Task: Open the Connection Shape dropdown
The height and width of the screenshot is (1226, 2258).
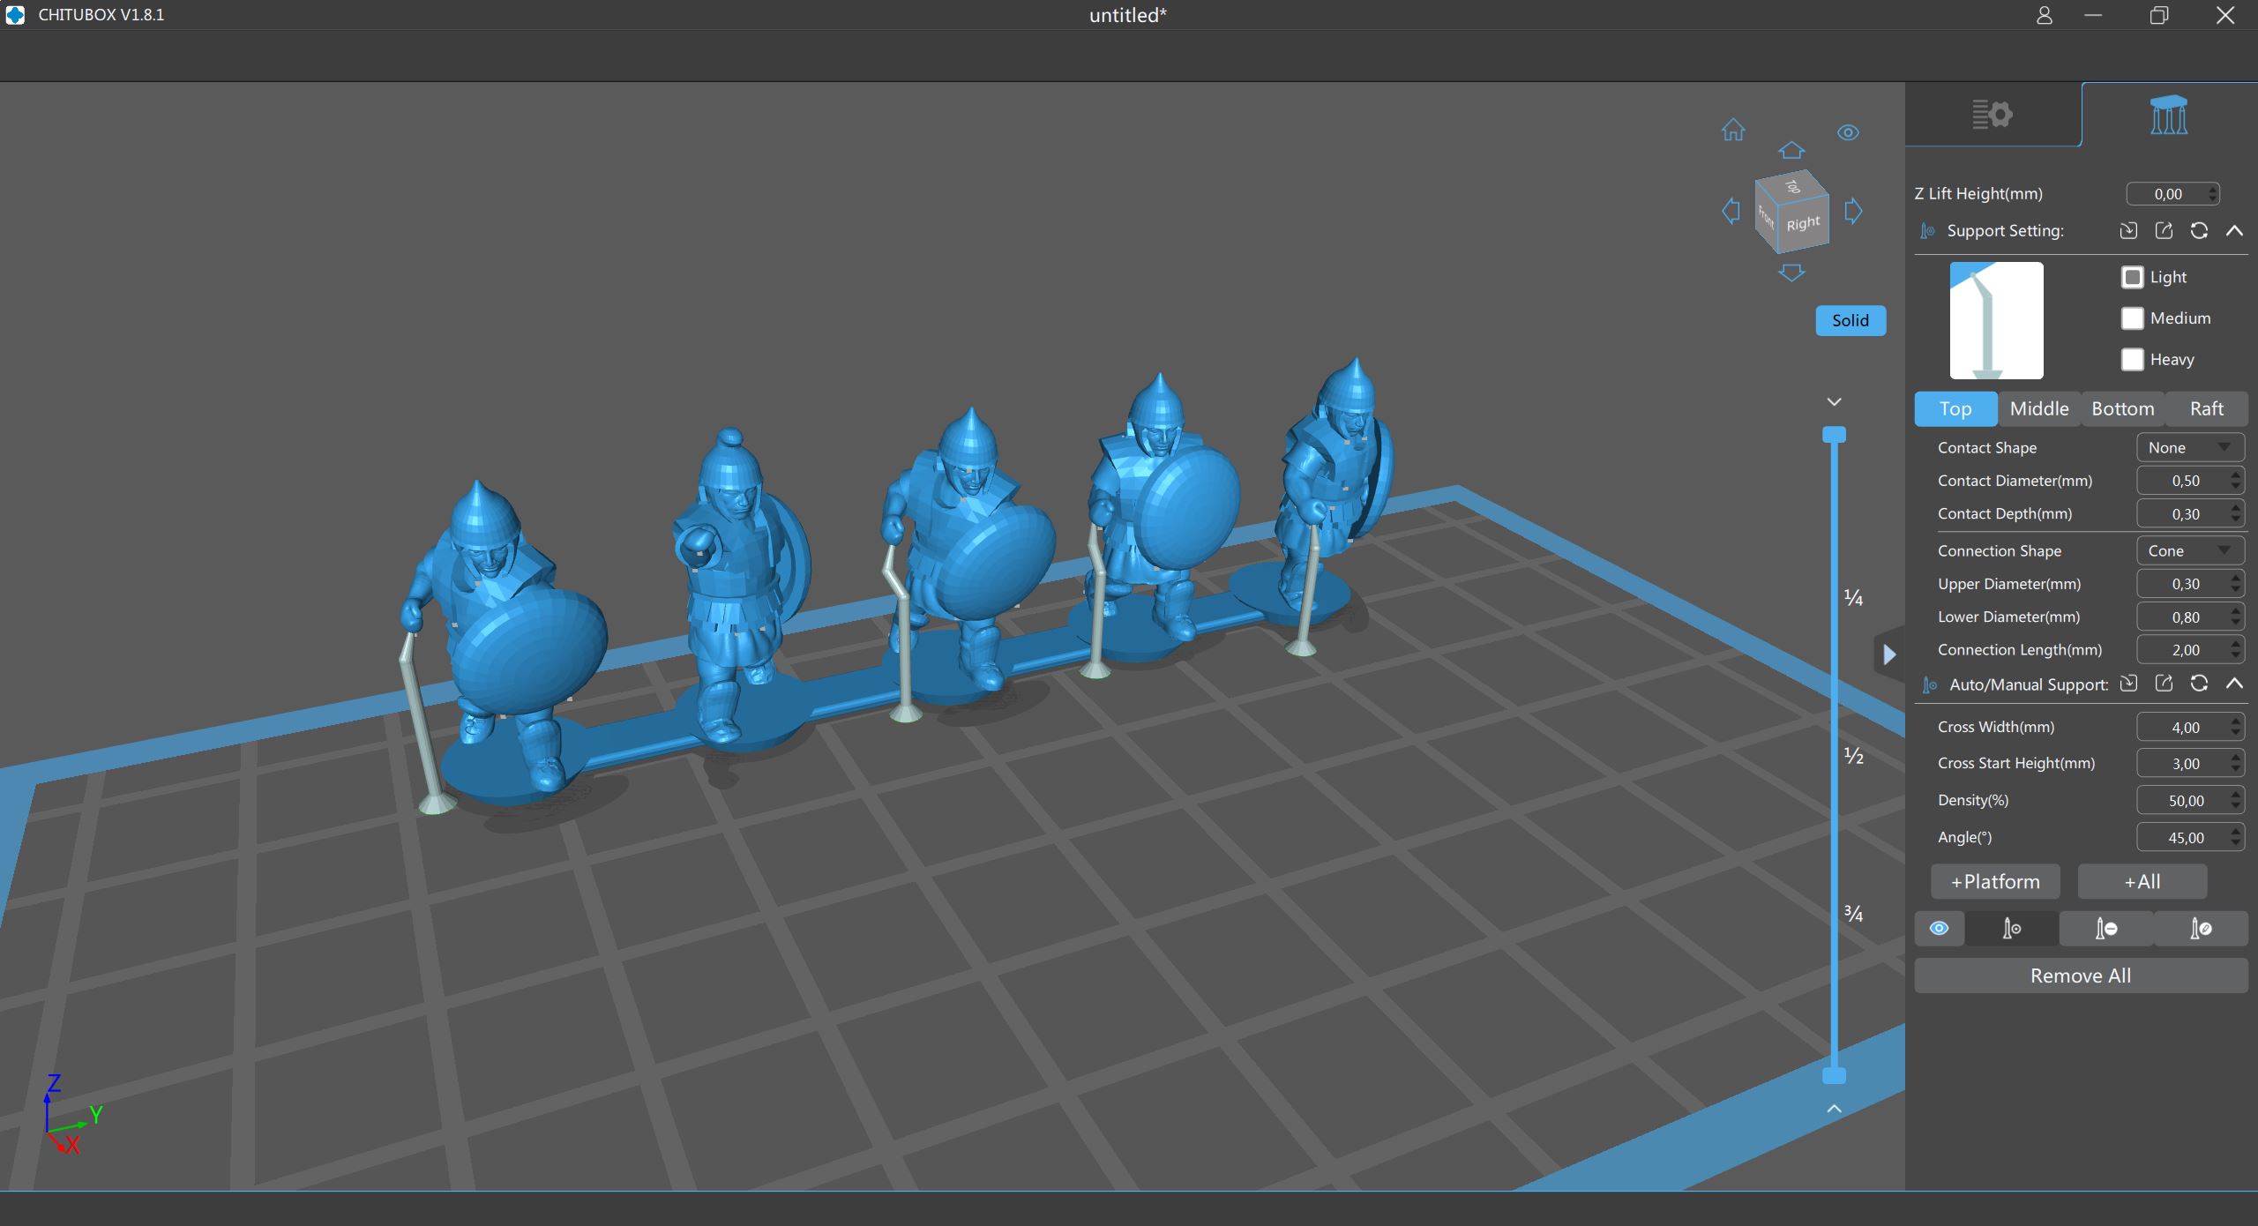Action: 2189,551
